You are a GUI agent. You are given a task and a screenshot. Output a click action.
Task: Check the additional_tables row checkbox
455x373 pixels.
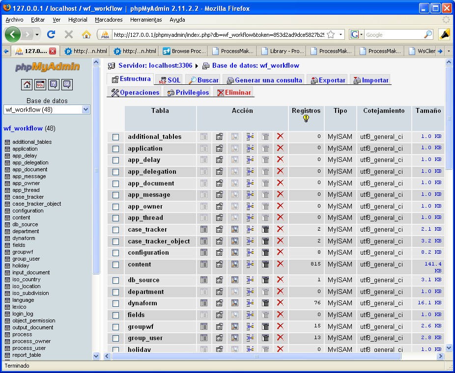[x=116, y=137]
